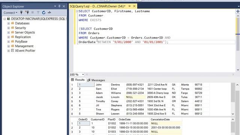This screenshot has height=135, width=240.
Task: Click the first results grid scroll up arrow
Action: (237, 85)
